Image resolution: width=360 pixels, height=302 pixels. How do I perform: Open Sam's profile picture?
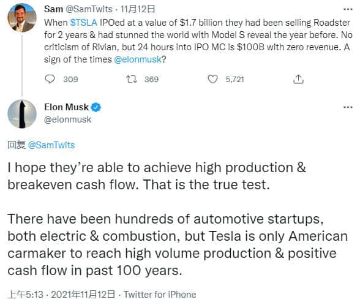(x=22, y=18)
